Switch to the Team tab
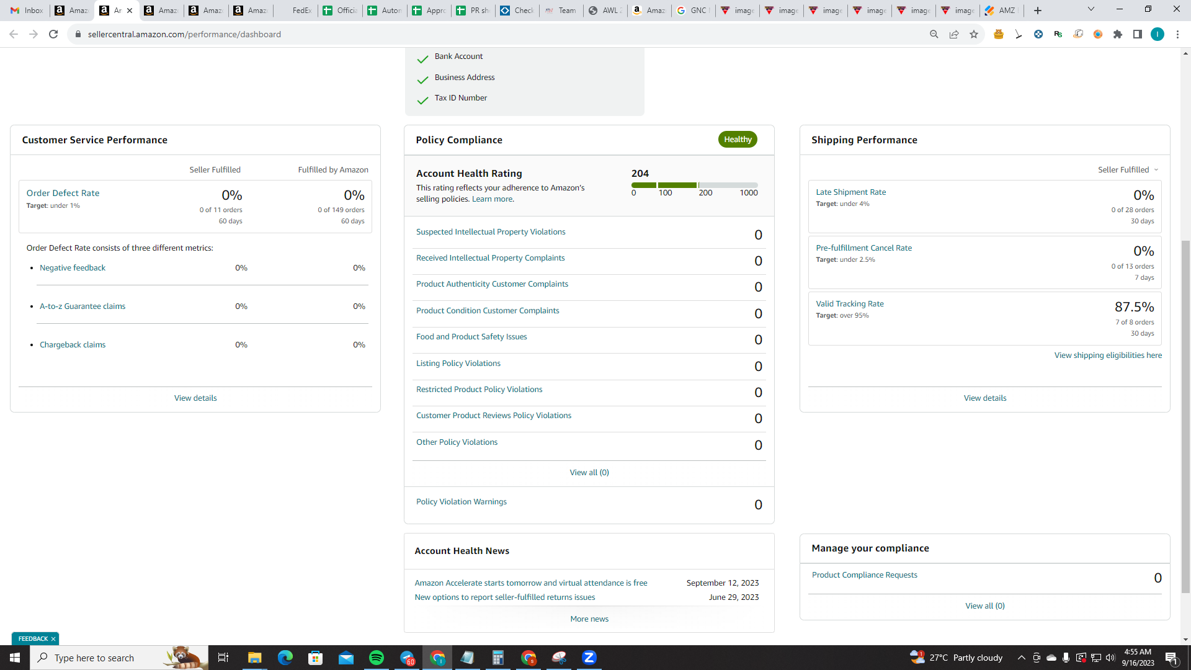Viewport: 1191px width, 670px height. [x=561, y=11]
